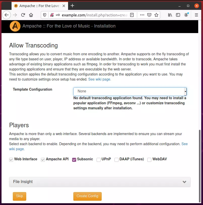Viewport: 203px width, 205px height.
Task: Toggle the Firefox sidebar
Action: (178, 15)
